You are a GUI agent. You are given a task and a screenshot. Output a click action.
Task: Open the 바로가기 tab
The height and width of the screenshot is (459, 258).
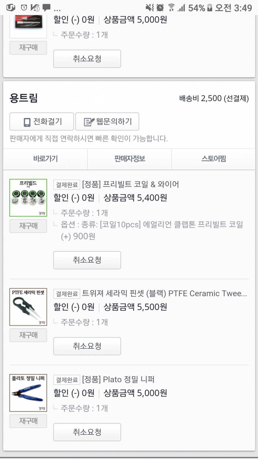click(x=45, y=159)
